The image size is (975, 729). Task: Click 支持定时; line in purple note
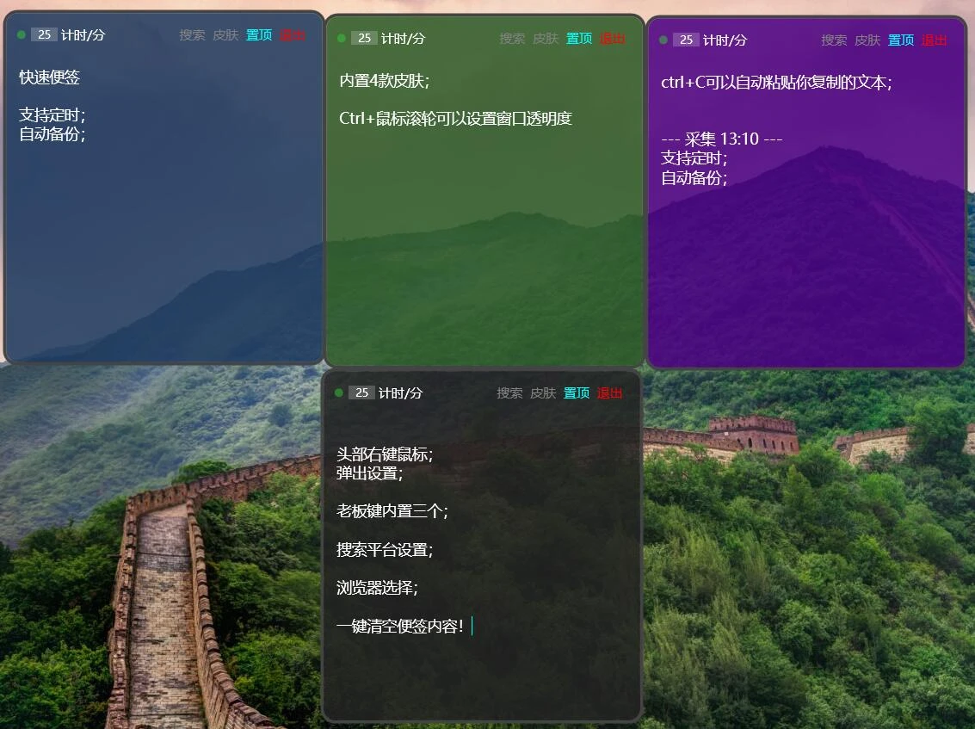point(694,158)
